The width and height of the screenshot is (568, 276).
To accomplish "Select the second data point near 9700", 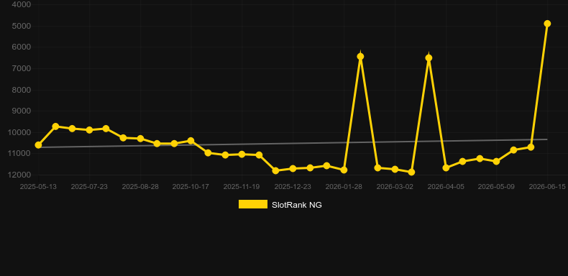I will pyautogui.click(x=55, y=126).
